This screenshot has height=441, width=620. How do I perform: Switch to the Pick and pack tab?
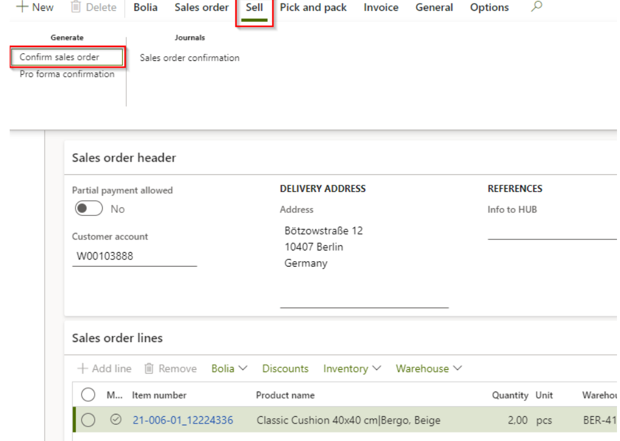point(313,8)
